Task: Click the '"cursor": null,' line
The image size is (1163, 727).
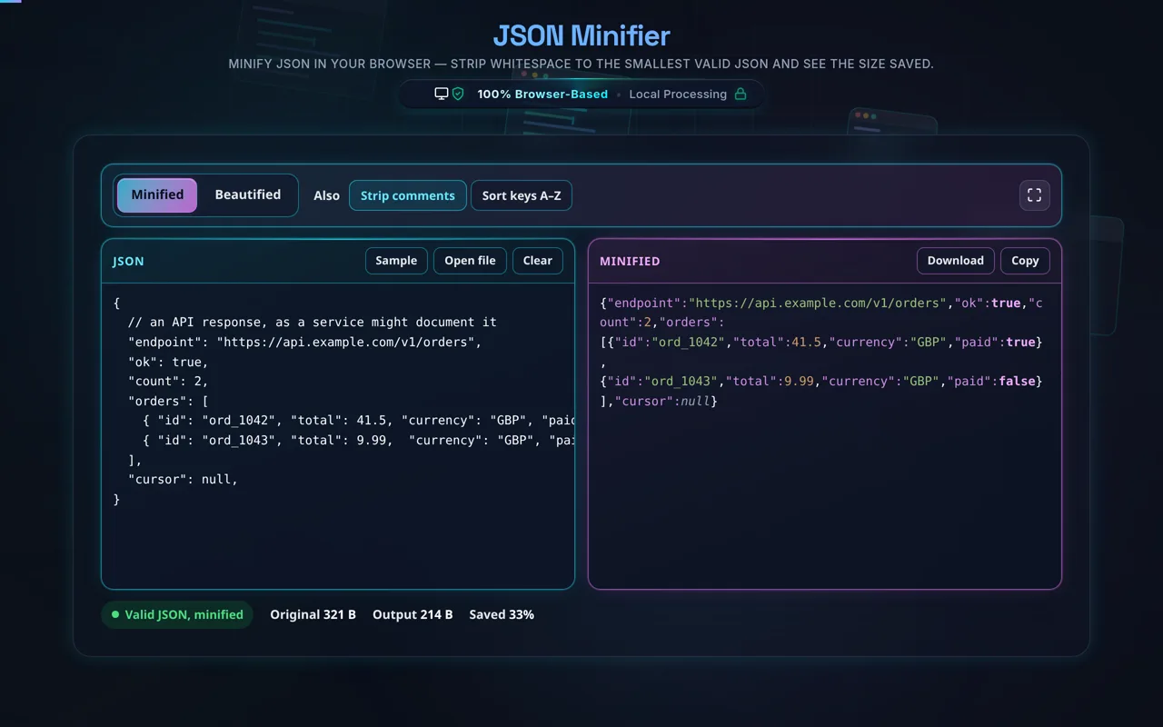Action: (183, 479)
